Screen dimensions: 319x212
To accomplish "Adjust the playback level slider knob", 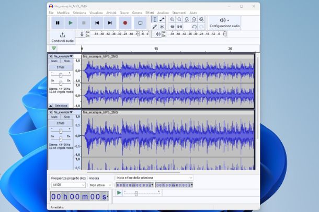I will (x=224, y=34).
